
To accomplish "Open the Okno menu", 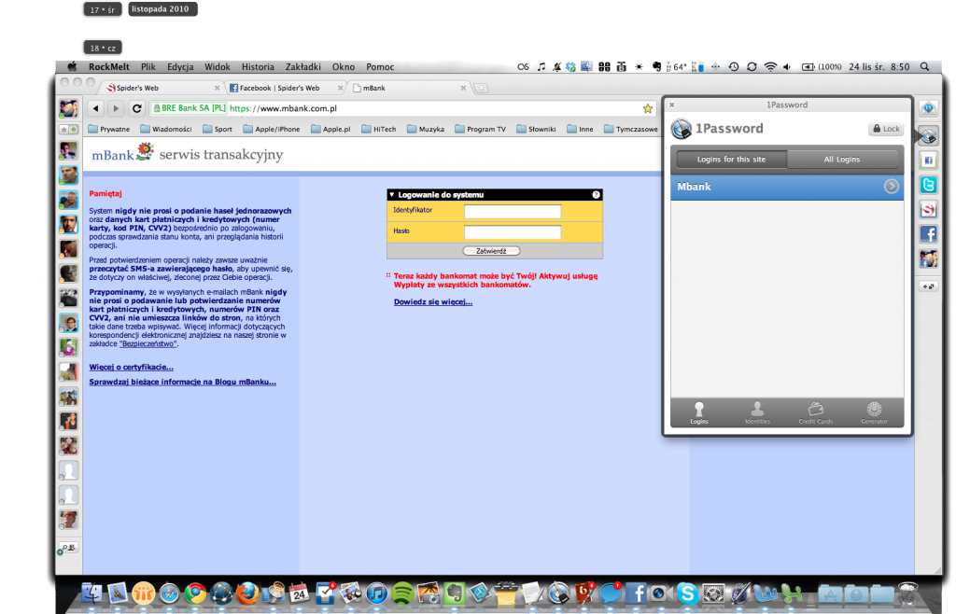I will tap(344, 67).
